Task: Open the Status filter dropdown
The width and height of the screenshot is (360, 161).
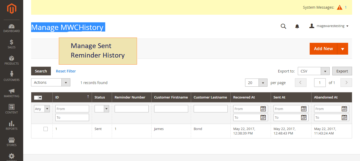Action: pos(102,109)
